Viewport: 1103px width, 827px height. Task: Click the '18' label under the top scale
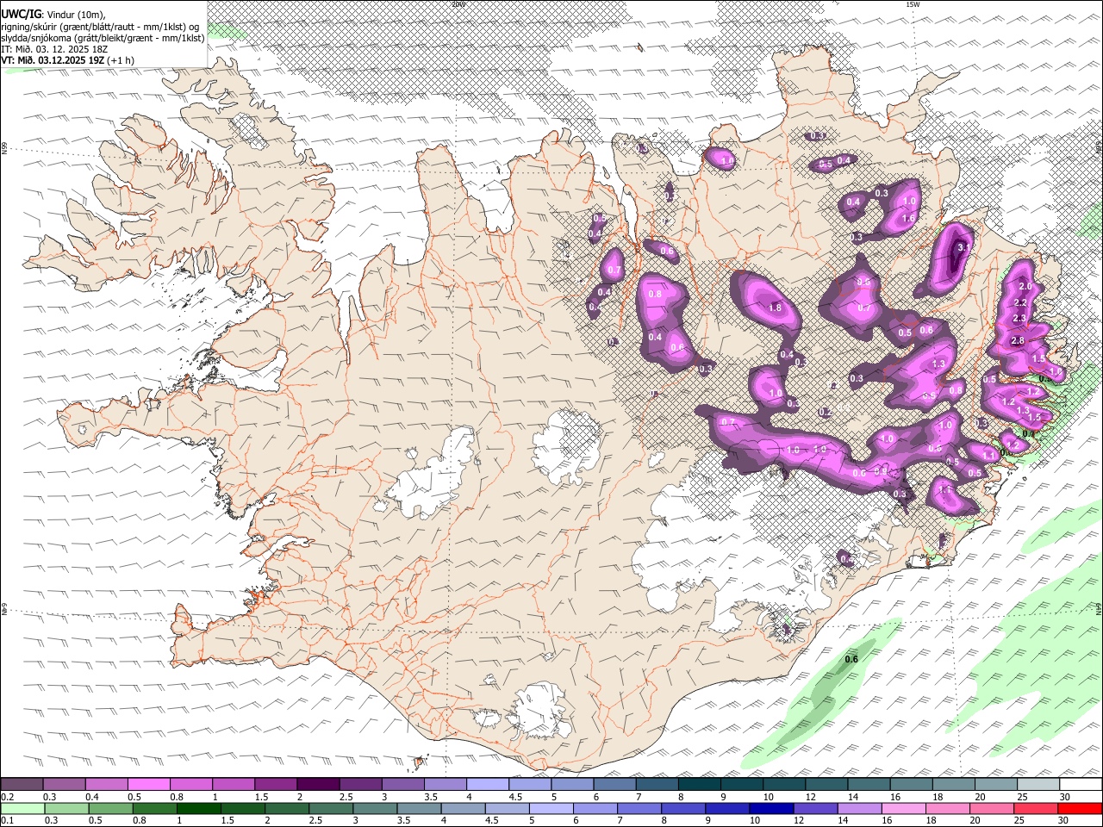(x=938, y=797)
